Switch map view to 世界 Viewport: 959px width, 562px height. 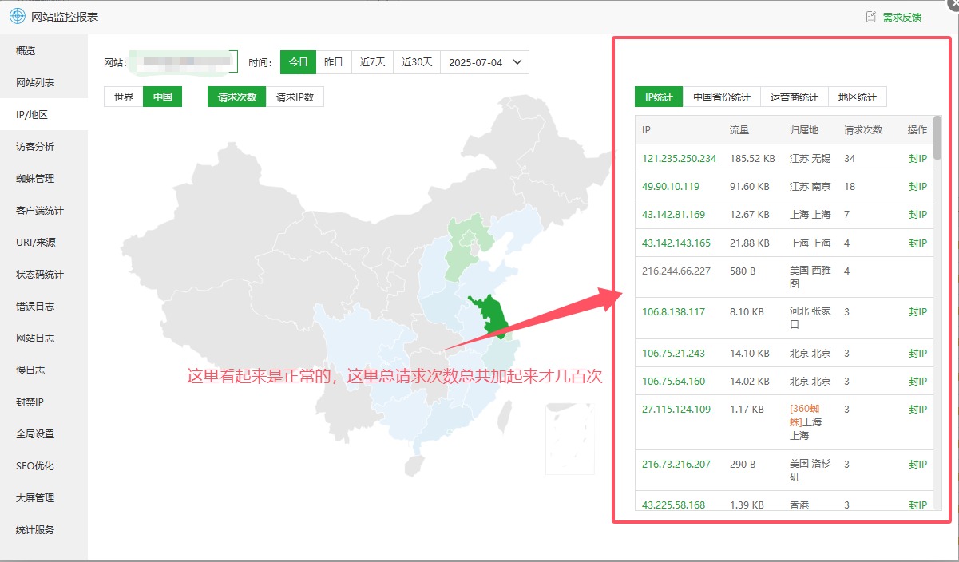tap(122, 96)
